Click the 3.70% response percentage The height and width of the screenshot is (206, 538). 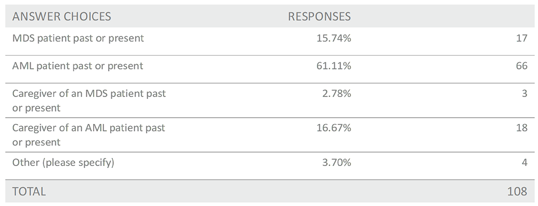(x=336, y=163)
